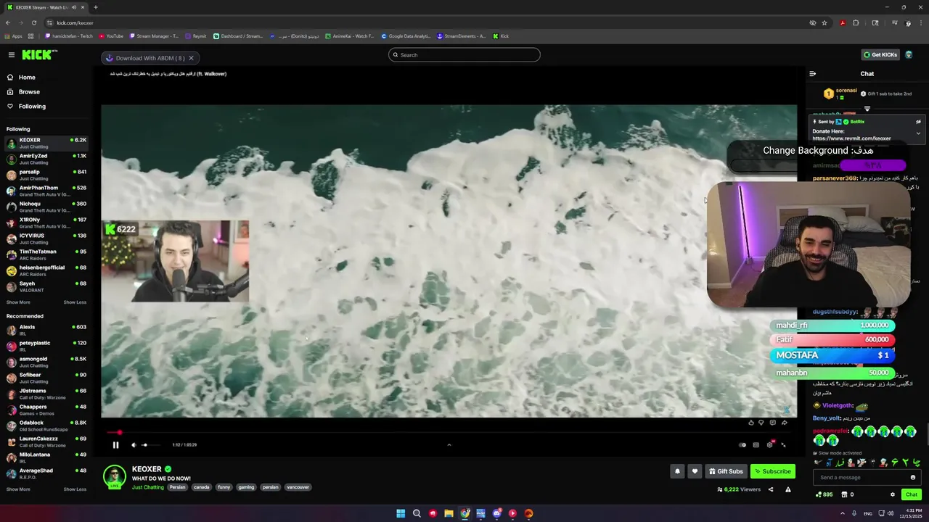Bookmark this page star icon

point(824,22)
